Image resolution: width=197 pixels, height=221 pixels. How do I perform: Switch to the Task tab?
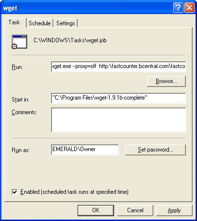pyautogui.click(x=15, y=22)
